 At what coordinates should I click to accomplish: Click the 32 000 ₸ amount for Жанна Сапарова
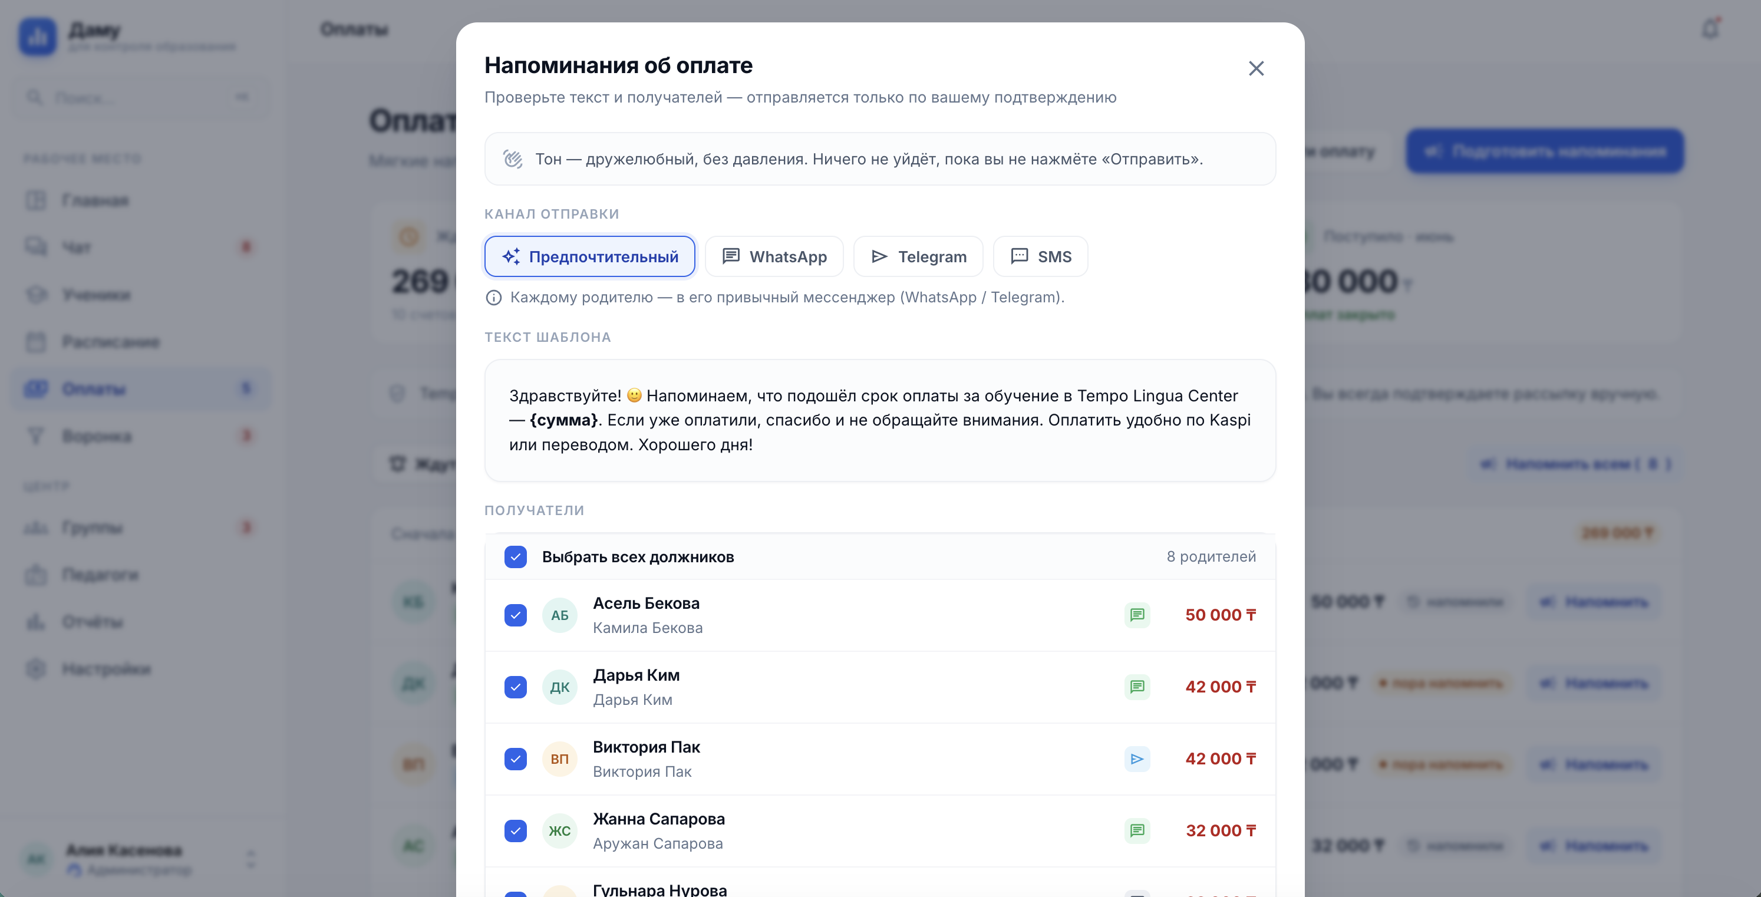pos(1220,830)
